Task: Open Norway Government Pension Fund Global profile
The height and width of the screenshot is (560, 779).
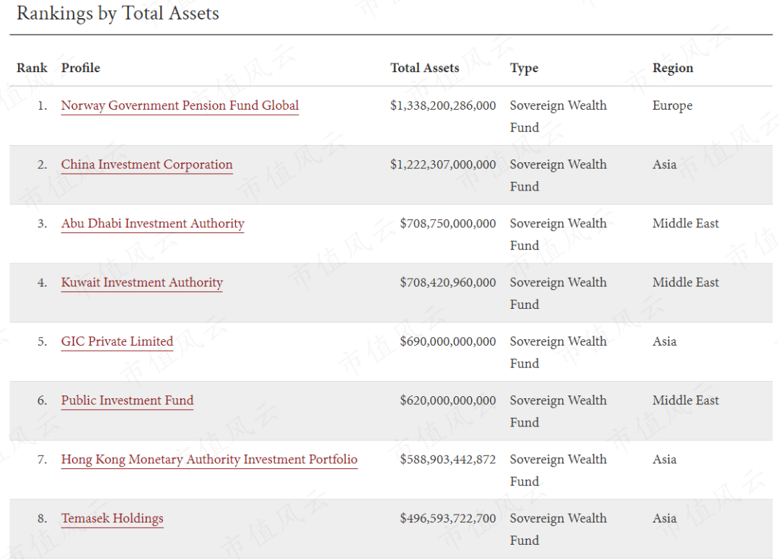Action: click(180, 105)
